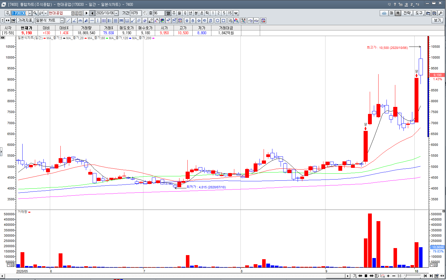Click the next stock play arrow button
The image size is (446, 280).
click(87, 13)
